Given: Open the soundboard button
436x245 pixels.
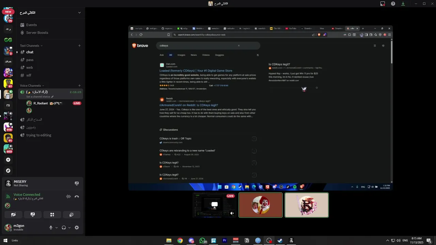Looking at the screenshot, I should coord(72,215).
